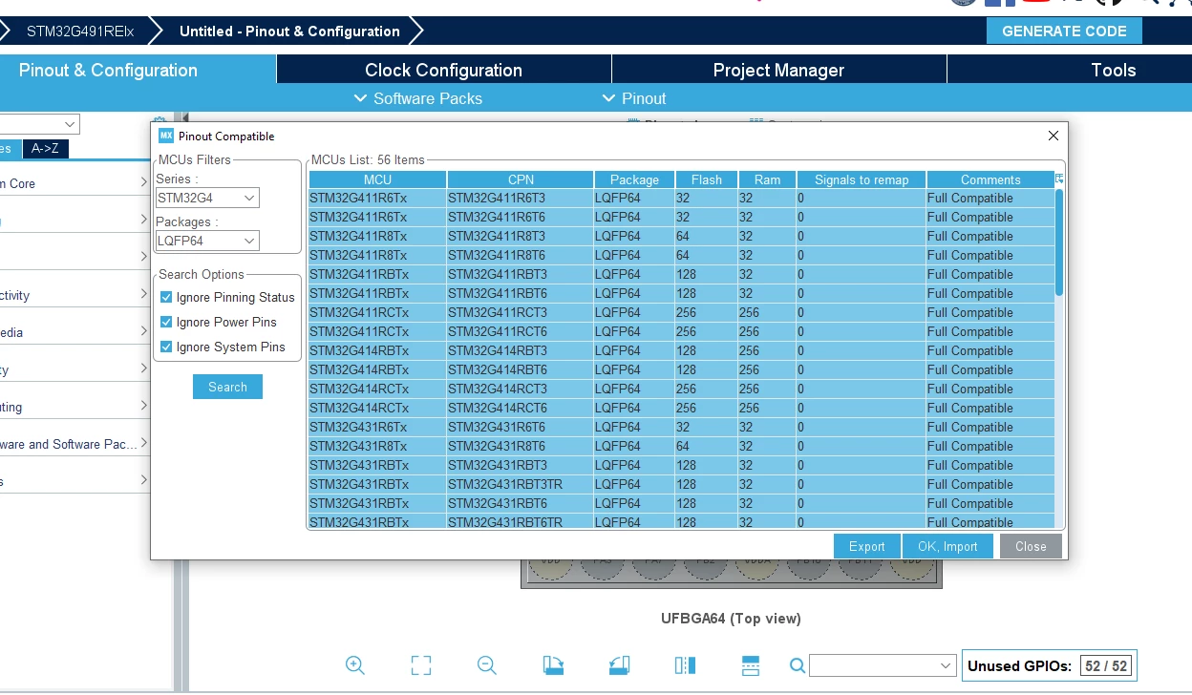Fit the pinout view to the window

421,665
